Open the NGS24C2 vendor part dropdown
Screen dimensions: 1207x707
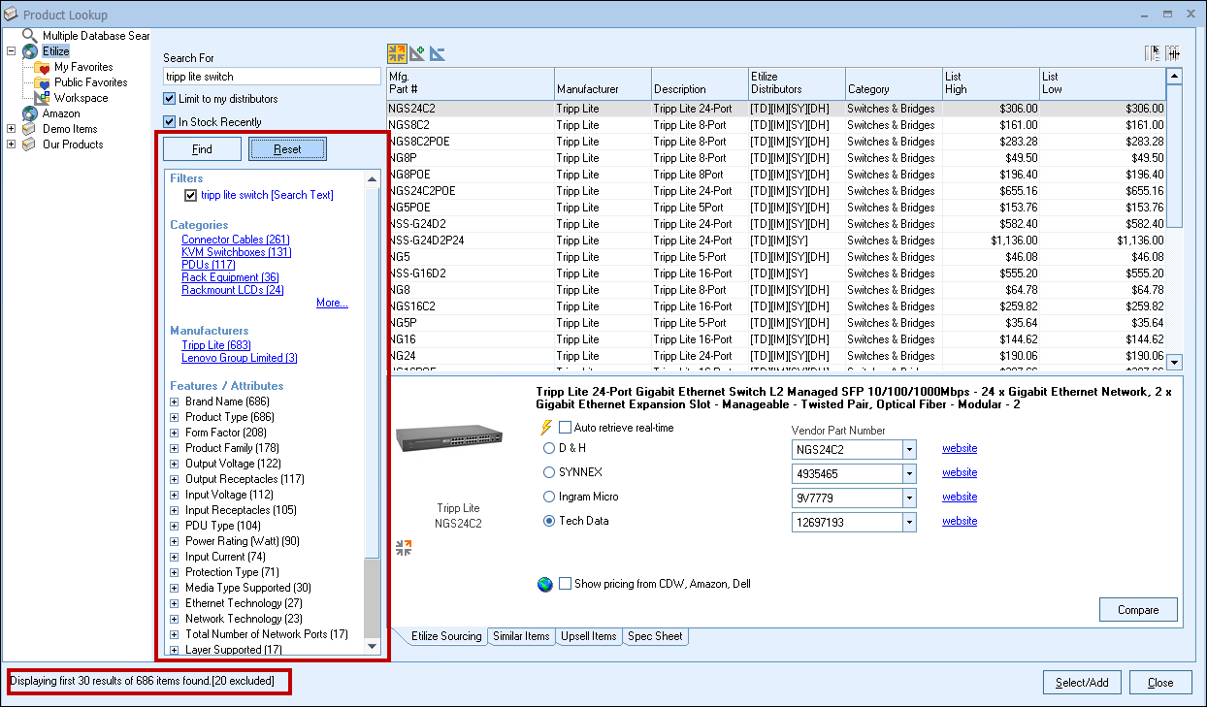pos(909,449)
